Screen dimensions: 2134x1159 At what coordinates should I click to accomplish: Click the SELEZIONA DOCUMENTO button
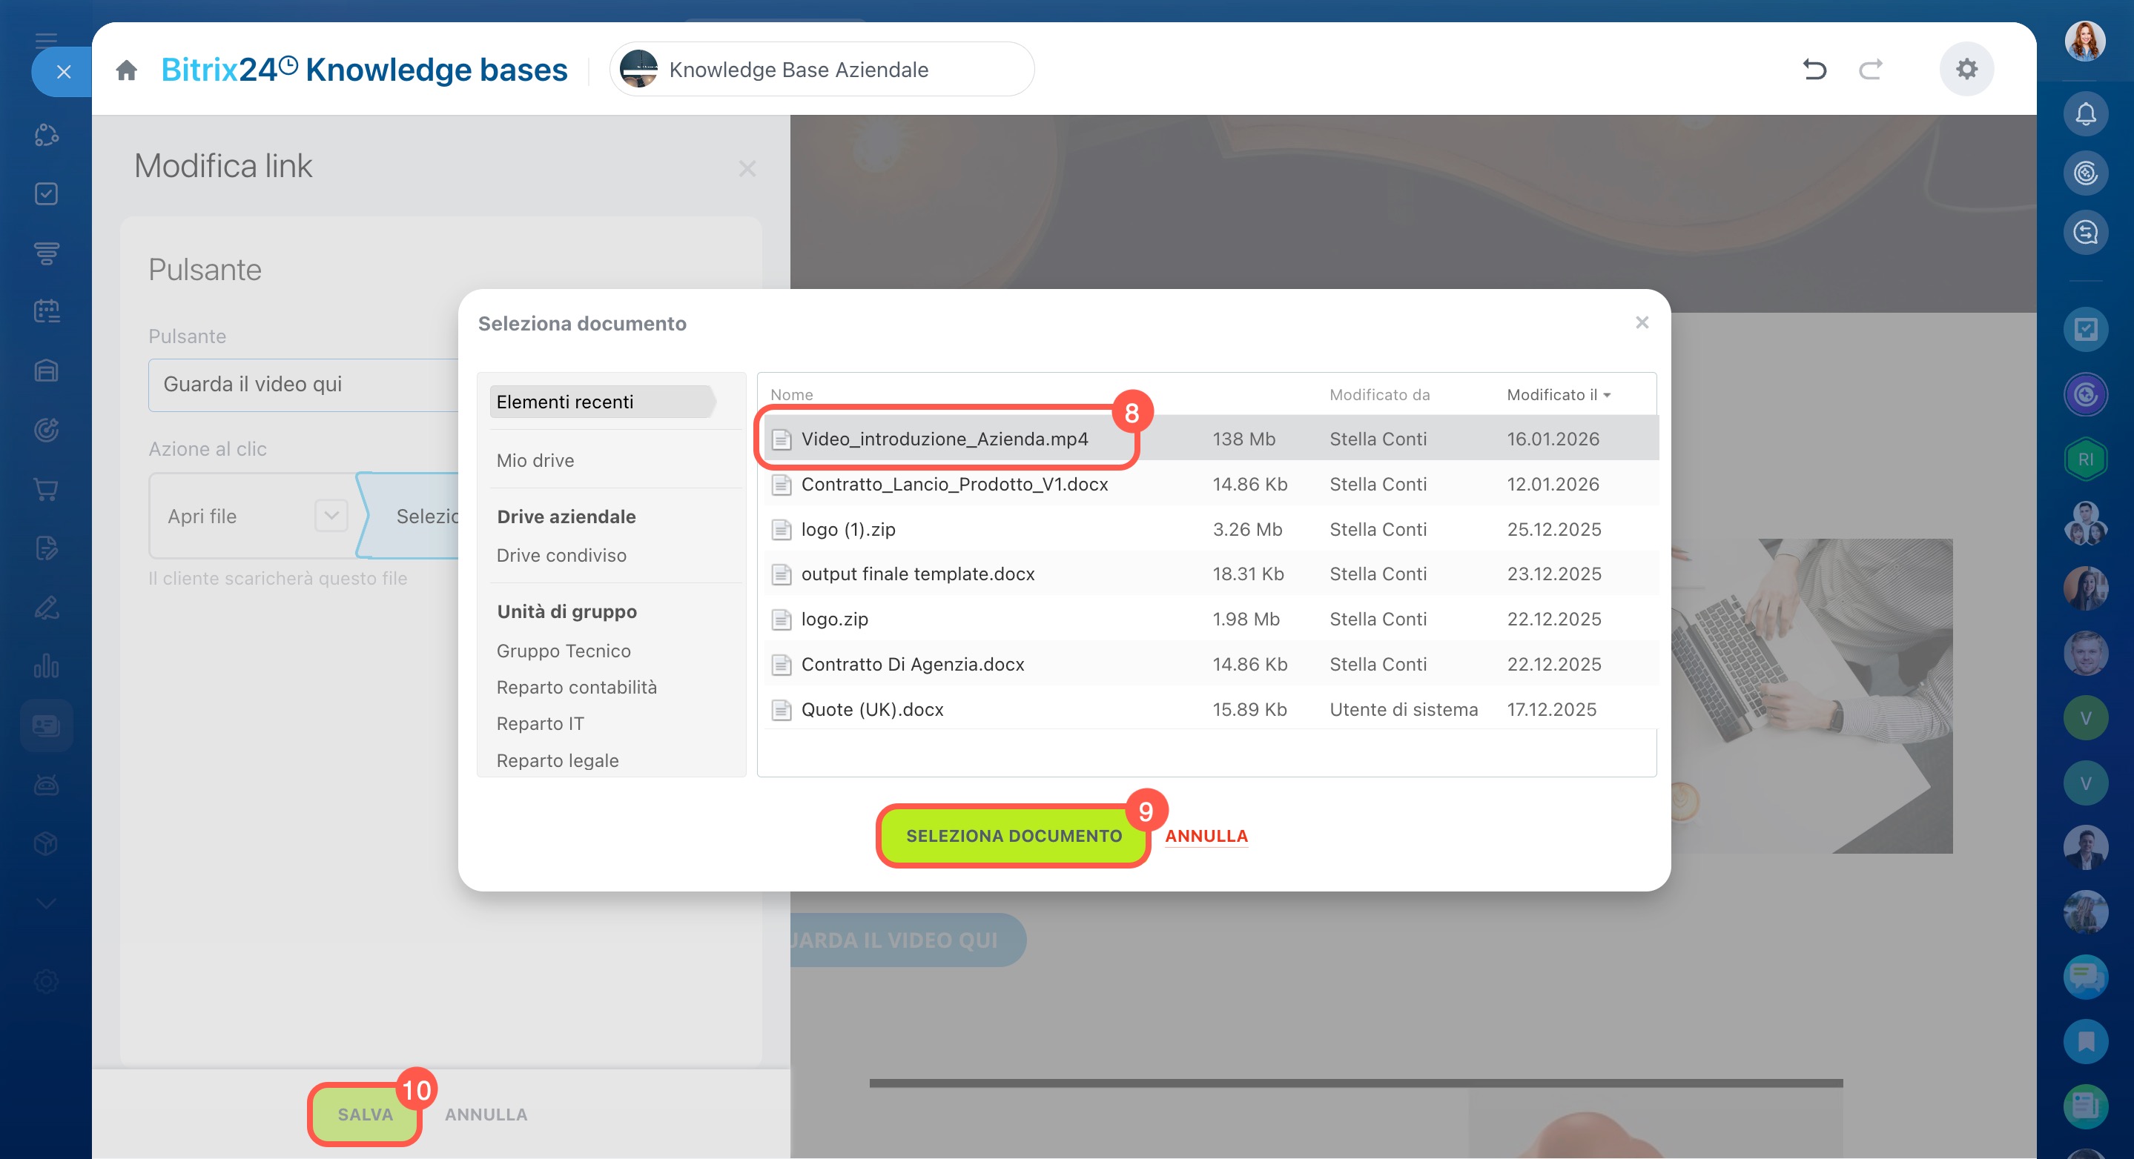pos(1013,836)
